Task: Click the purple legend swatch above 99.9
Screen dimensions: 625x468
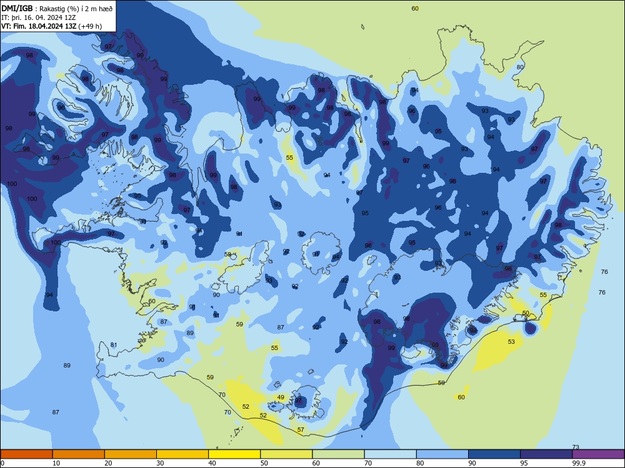Action: pyautogui.click(x=598, y=454)
